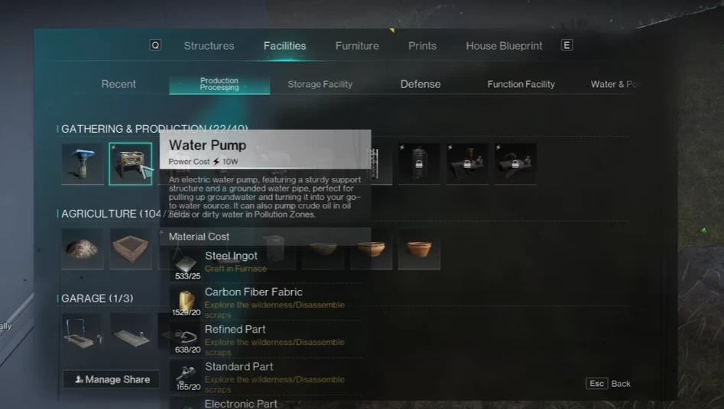Show the Defense sub-category
Screen dimensions: 724x409
pos(420,84)
